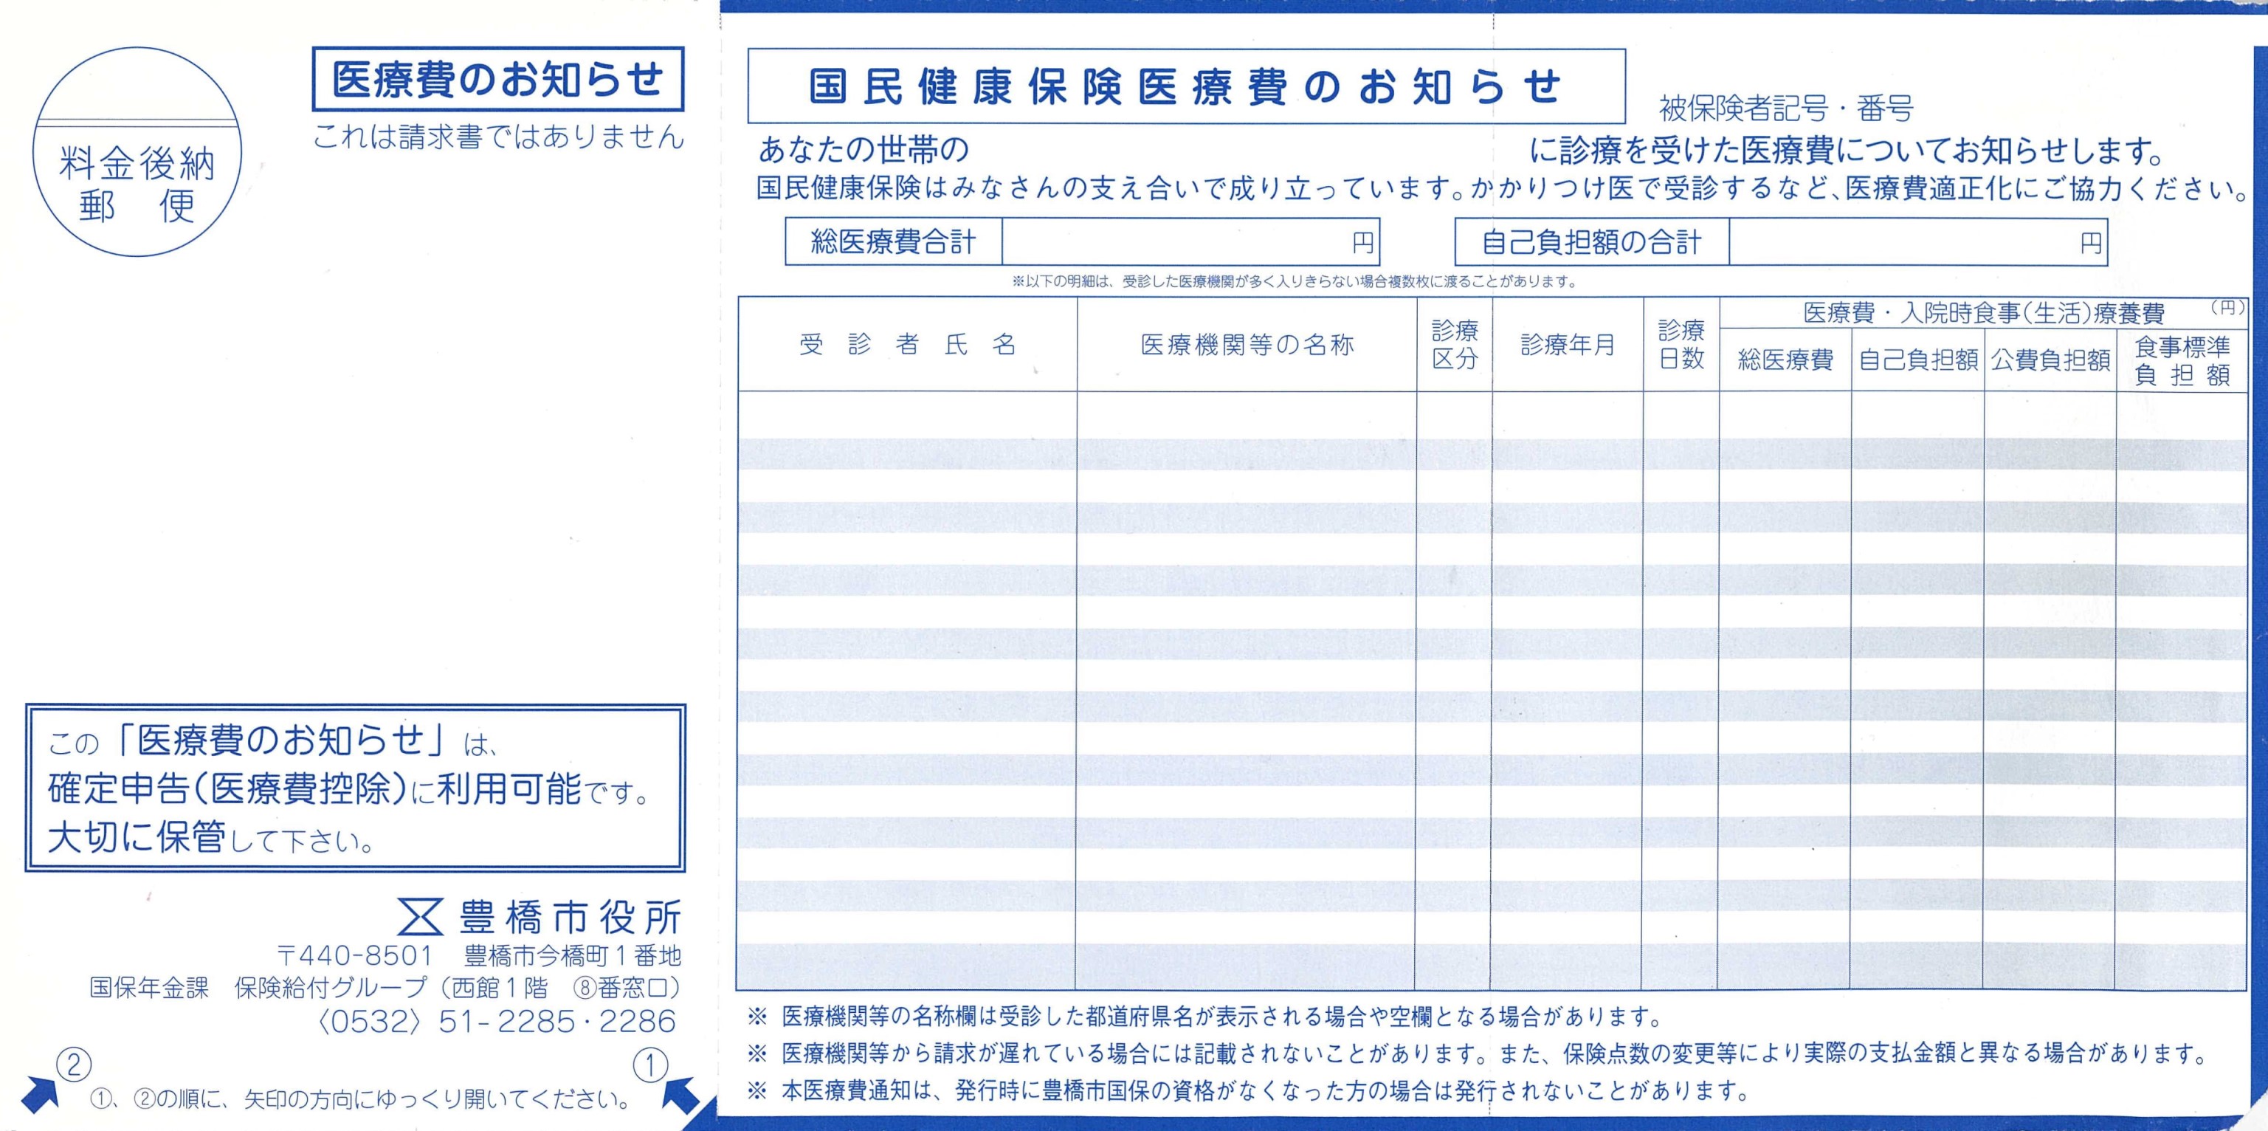This screenshot has height=1131, width=2268.
Task: Click the standalone circled number ② marker
Action: pyautogui.click(x=74, y=1065)
